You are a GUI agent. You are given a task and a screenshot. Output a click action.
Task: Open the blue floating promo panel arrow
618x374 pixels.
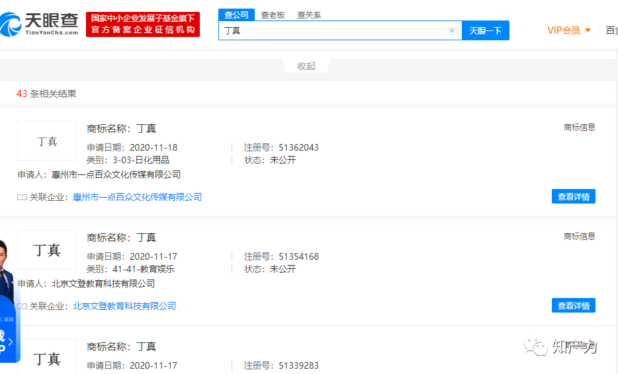[x=11, y=342]
